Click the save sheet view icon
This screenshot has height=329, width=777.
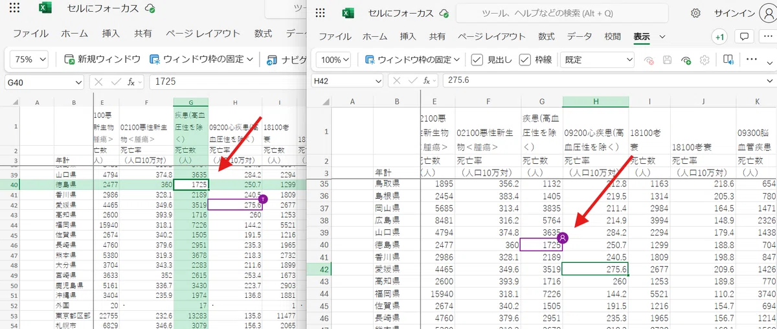coord(667,60)
